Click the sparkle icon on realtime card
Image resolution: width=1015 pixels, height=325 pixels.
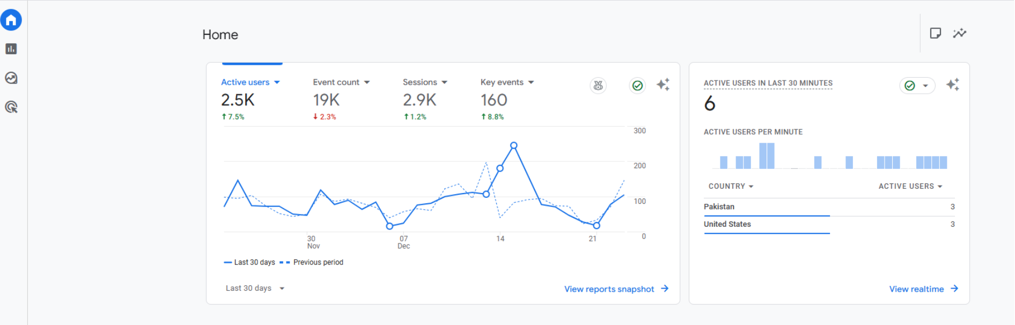952,85
